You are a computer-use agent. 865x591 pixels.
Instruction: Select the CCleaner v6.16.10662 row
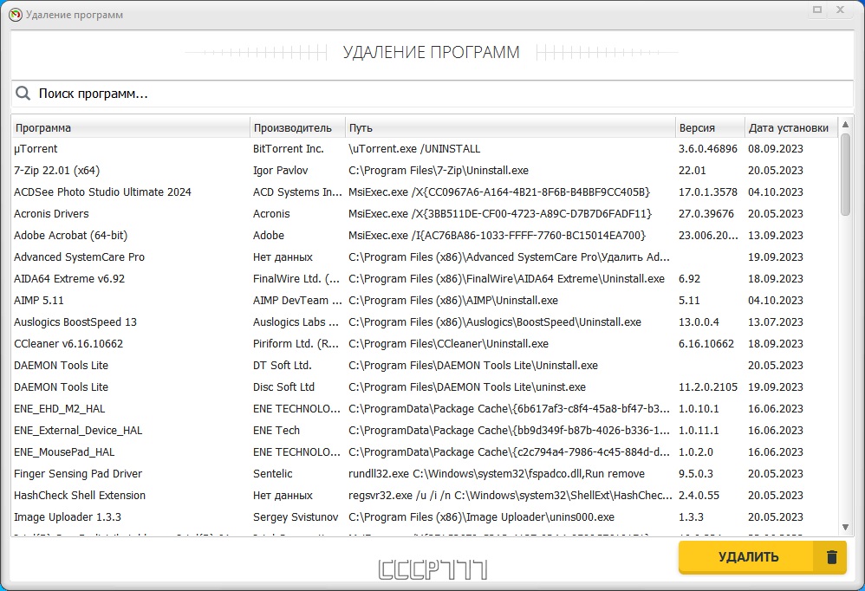(x=130, y=344)
